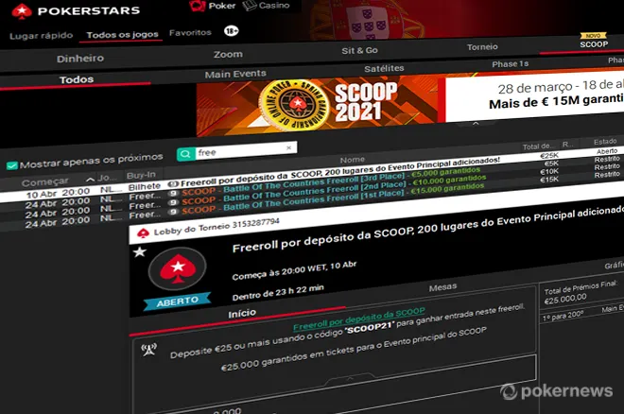
Task: Click the PokerStars red spade logo
Action: tap(22, 11)
